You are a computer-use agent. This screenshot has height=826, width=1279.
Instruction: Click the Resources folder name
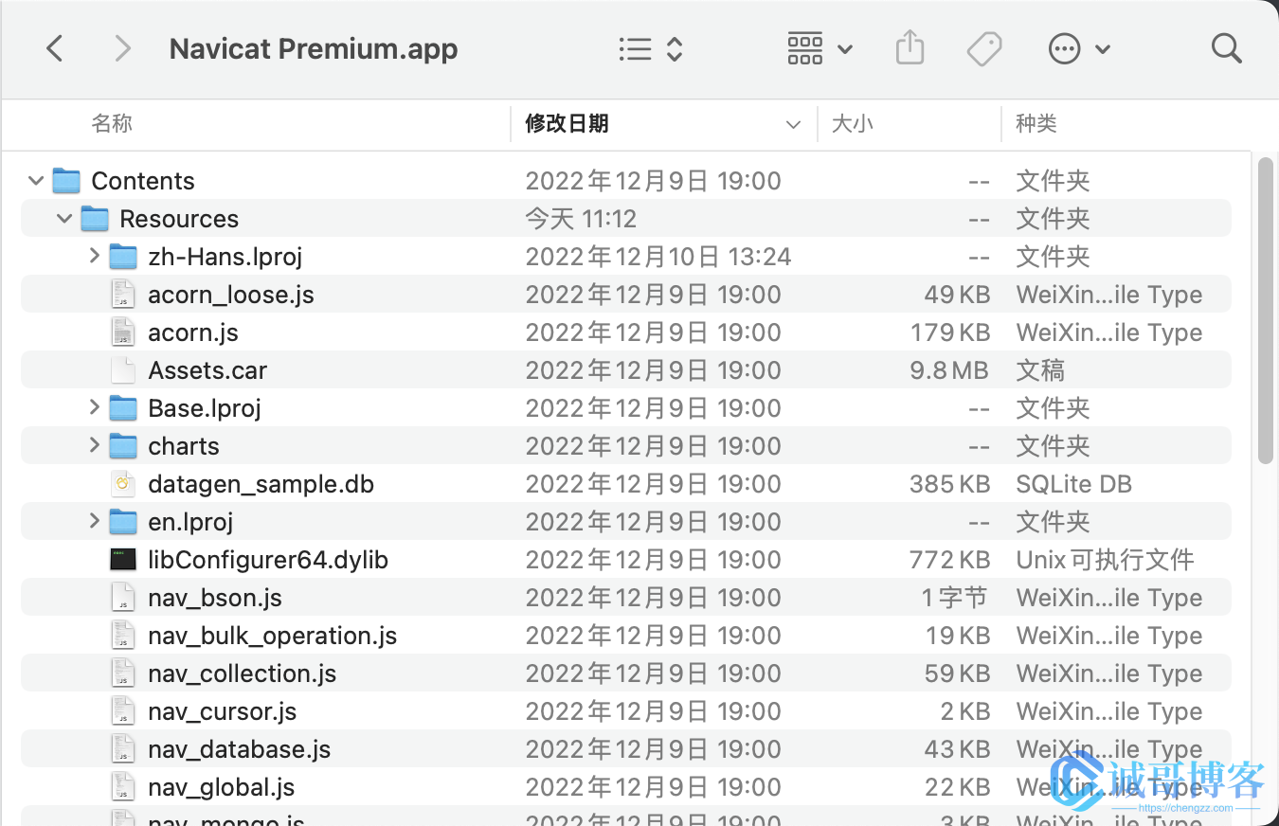179,219
